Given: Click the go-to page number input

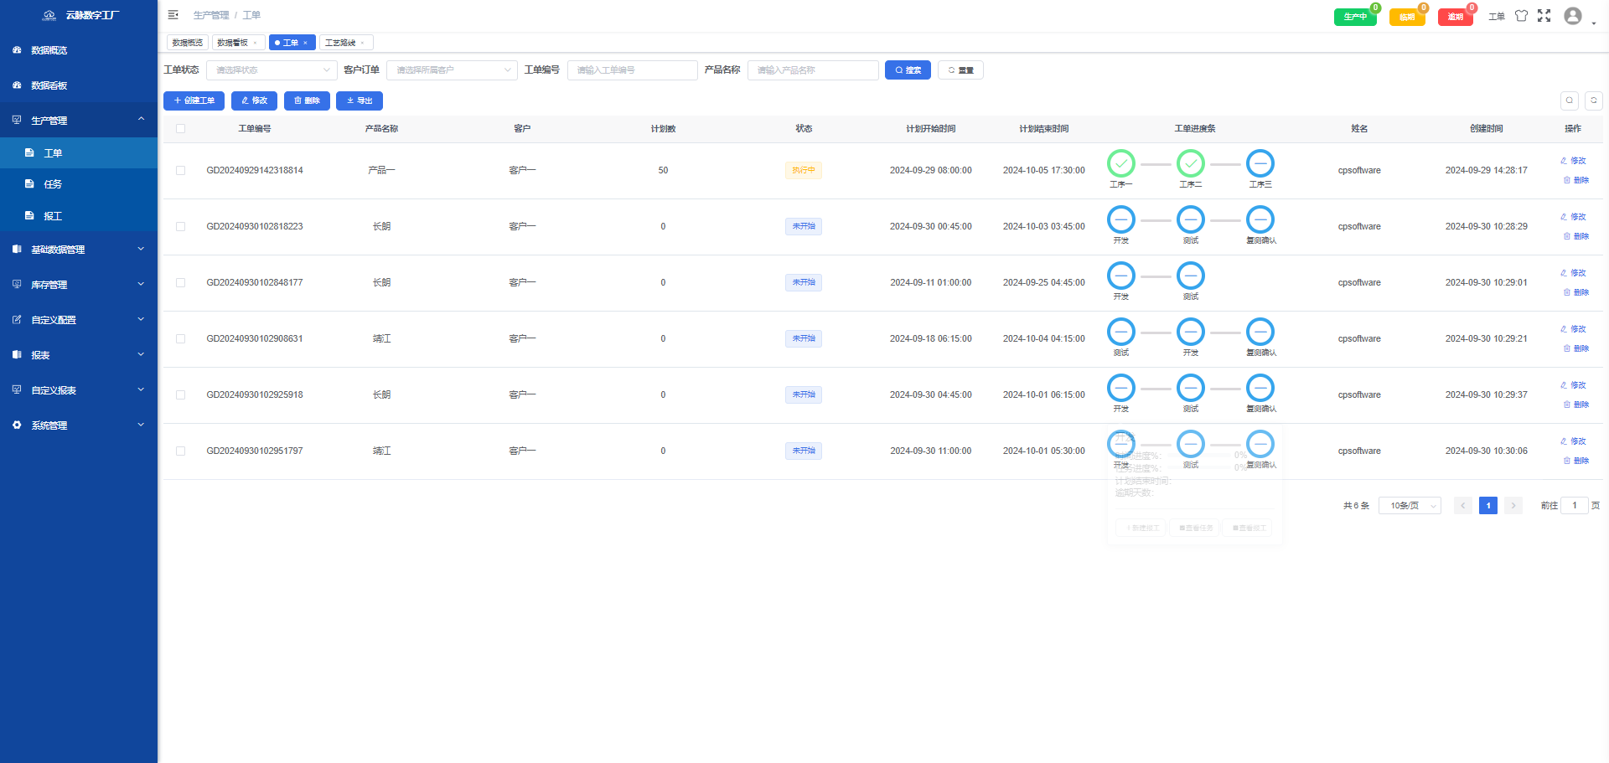Looking at the screenshot, I should pos(1575,506).
